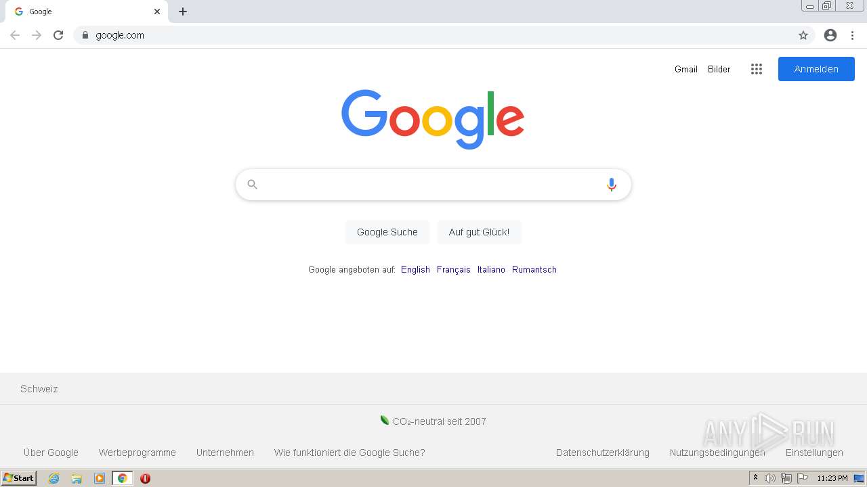Switch Google language to Rumantsch

click(534, 269)
